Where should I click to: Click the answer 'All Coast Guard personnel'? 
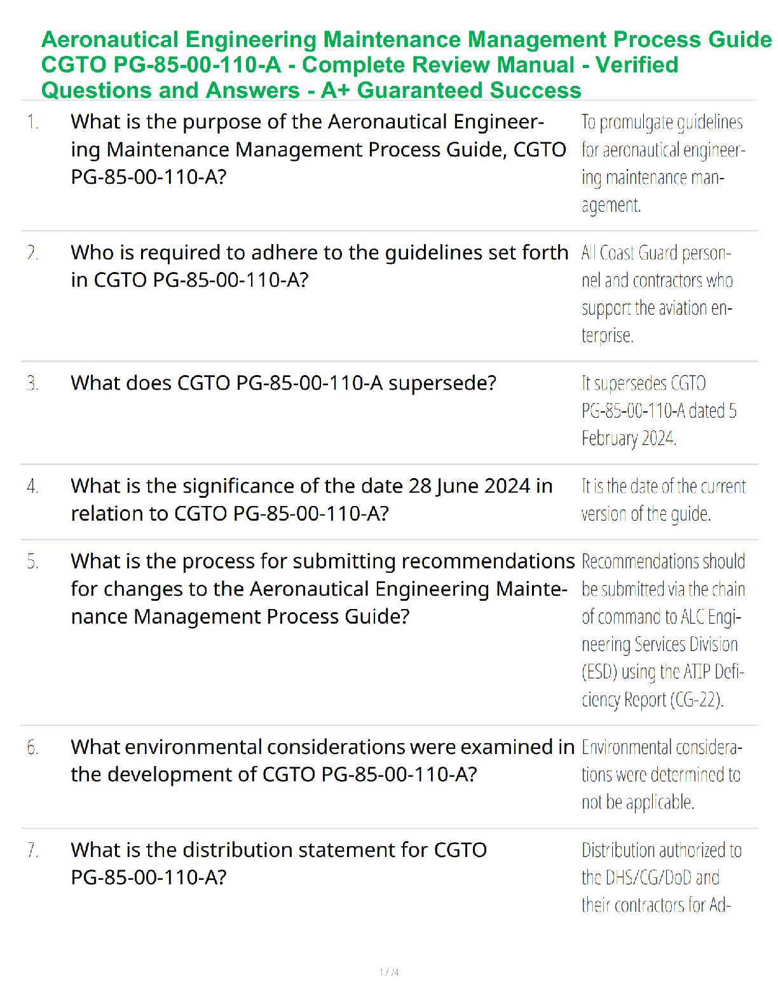pos(657,294)
